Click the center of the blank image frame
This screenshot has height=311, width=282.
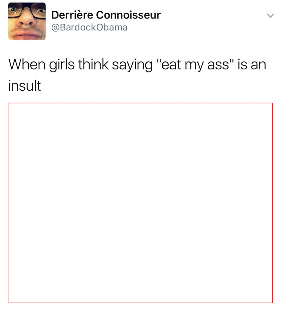click(140, 203)
